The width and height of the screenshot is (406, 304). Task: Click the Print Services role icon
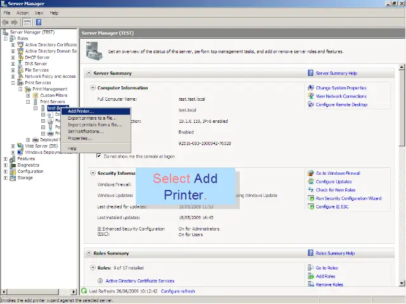[x=20, y=83]
